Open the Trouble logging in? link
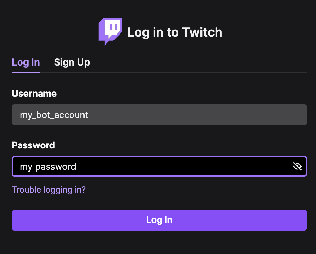The height and width of the screenshot is (254, 316). pyautogui.click(x=49, y=190)
